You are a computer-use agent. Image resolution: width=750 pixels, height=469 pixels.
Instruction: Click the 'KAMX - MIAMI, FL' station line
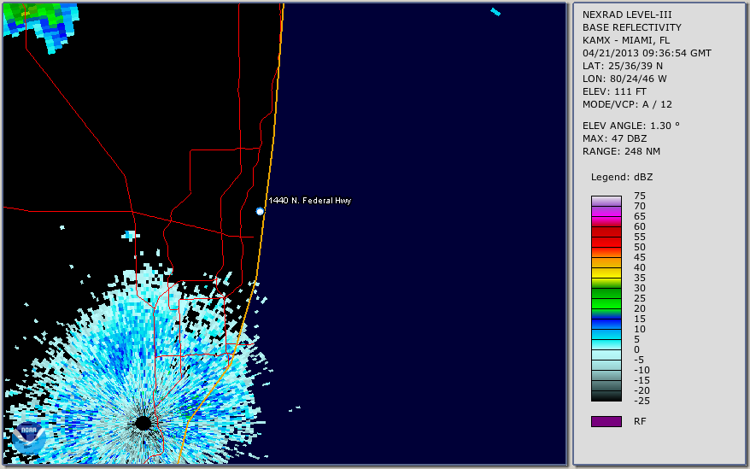coord(626,40)
